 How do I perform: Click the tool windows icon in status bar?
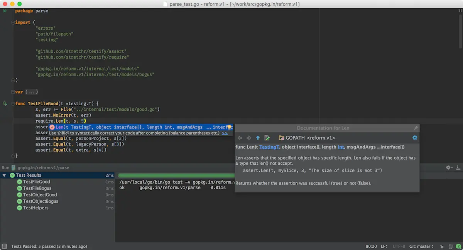[x=5, y=246]
